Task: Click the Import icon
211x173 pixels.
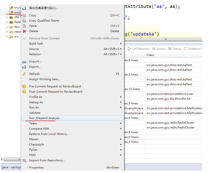Action: tap(24, 62)
